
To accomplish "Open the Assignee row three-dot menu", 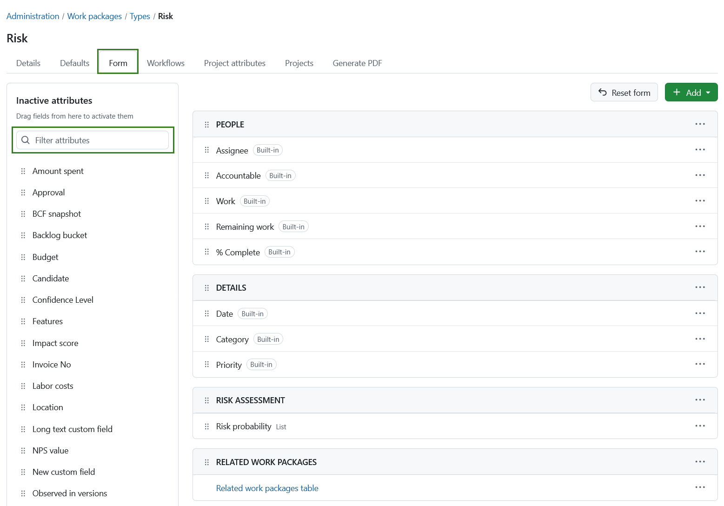I will click(x=700, y=150).
